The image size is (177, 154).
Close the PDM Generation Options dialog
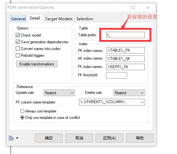pos(148,7)
